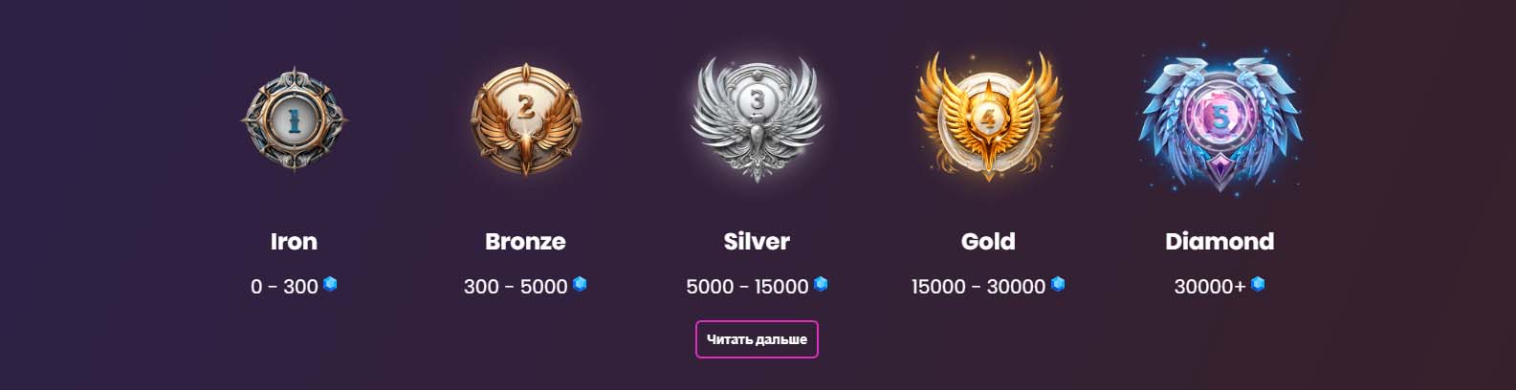Click the blue gem beside 5000 - 15000

[821, 284]
